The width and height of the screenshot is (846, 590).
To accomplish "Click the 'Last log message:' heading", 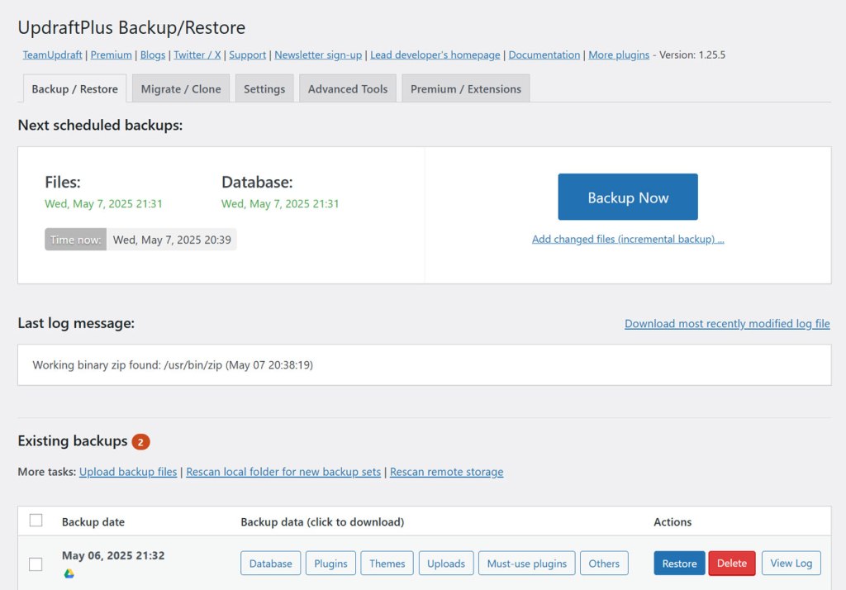I will point(76,323).
